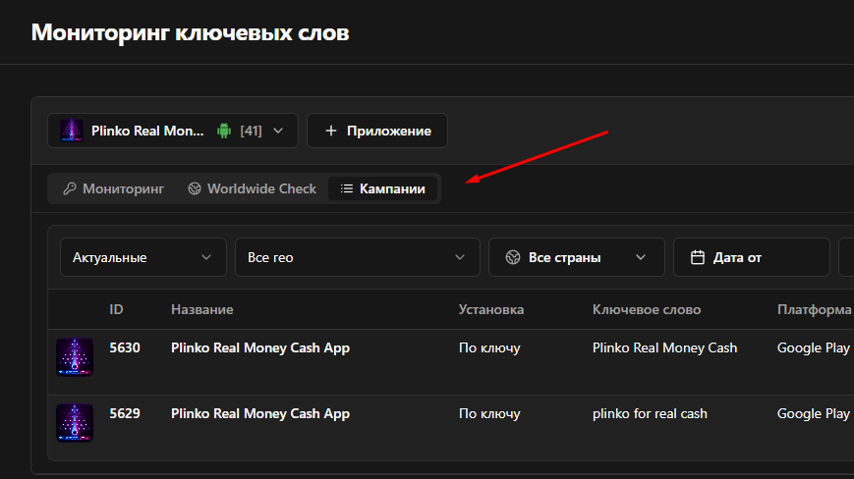This screenshot has width=854, height=479.
Task: Click globe icon in Все страны filter
Action: (x=513, y=257)
